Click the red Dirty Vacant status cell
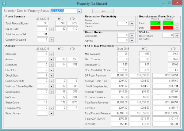The image size is (184, 131). [x=155, y=28]
